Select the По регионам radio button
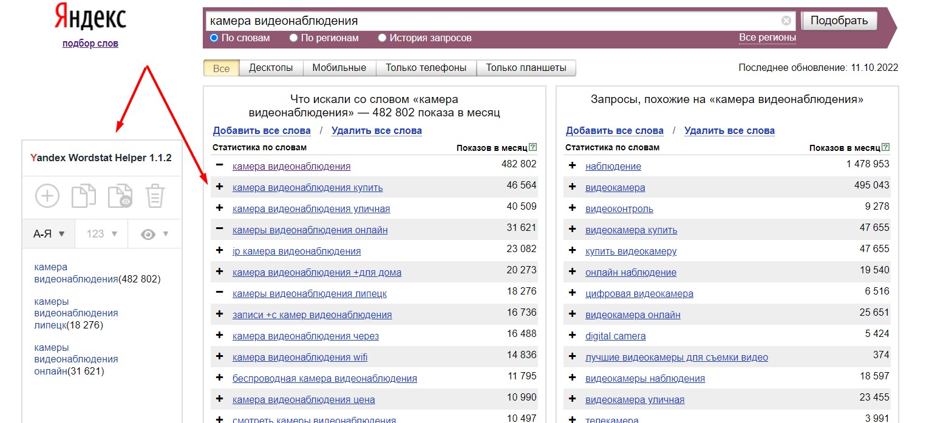Image resolution: width=932 pixels, height=423 pixels. tap(293, 38)
